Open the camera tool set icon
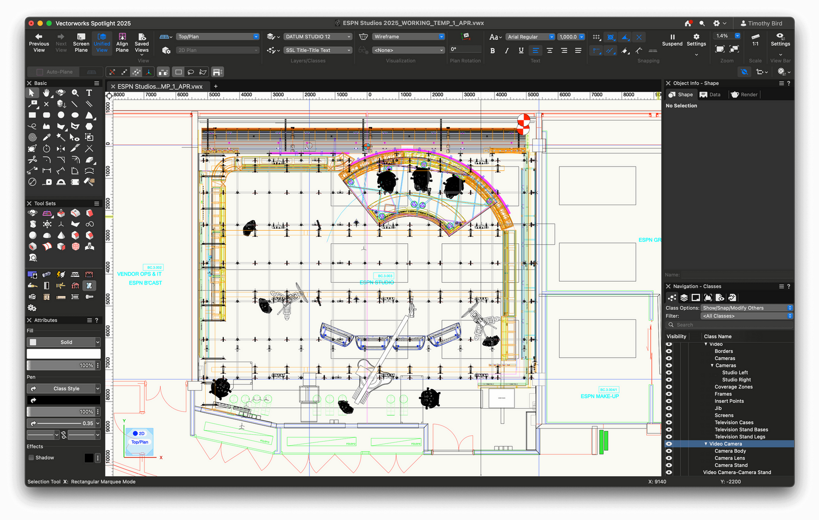The image size is (819, 520). (x=32, y=297)
